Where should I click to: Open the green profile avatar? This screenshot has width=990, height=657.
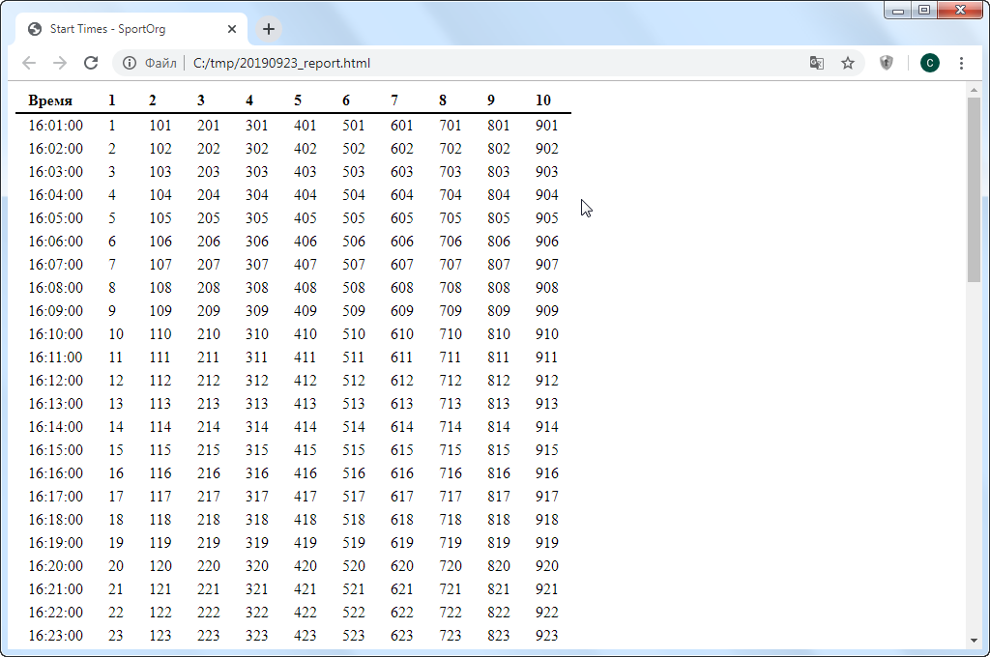(929, 63)
